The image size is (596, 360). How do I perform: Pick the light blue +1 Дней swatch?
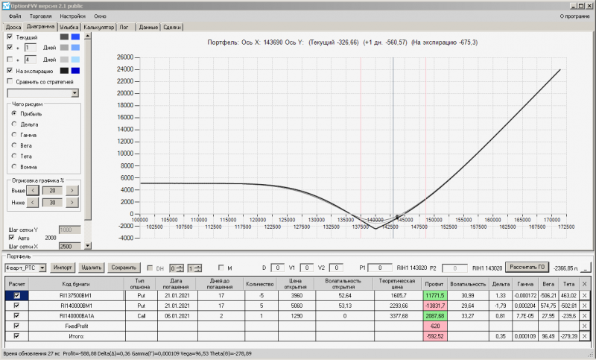pyautogui.click(x=75, y=48)
